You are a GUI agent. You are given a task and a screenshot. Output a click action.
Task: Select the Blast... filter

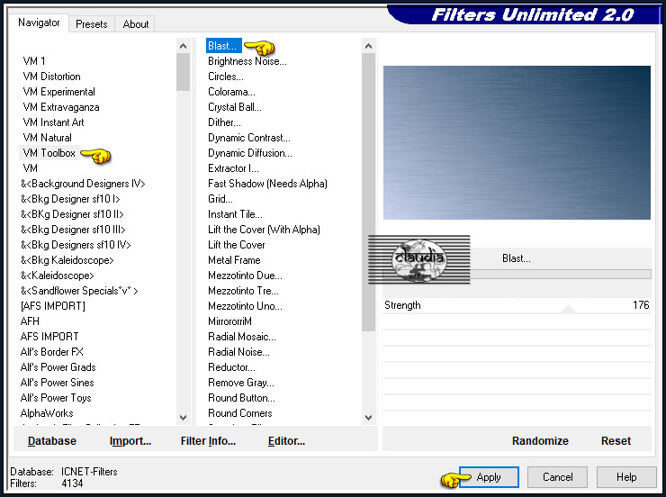tap(223, 46)
